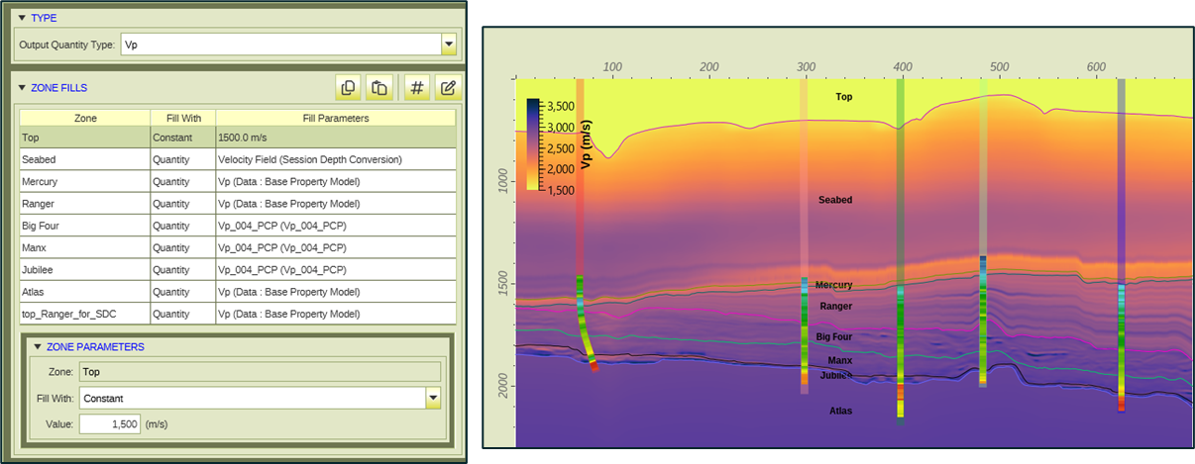Click the Top label on the section

[844, 97]
